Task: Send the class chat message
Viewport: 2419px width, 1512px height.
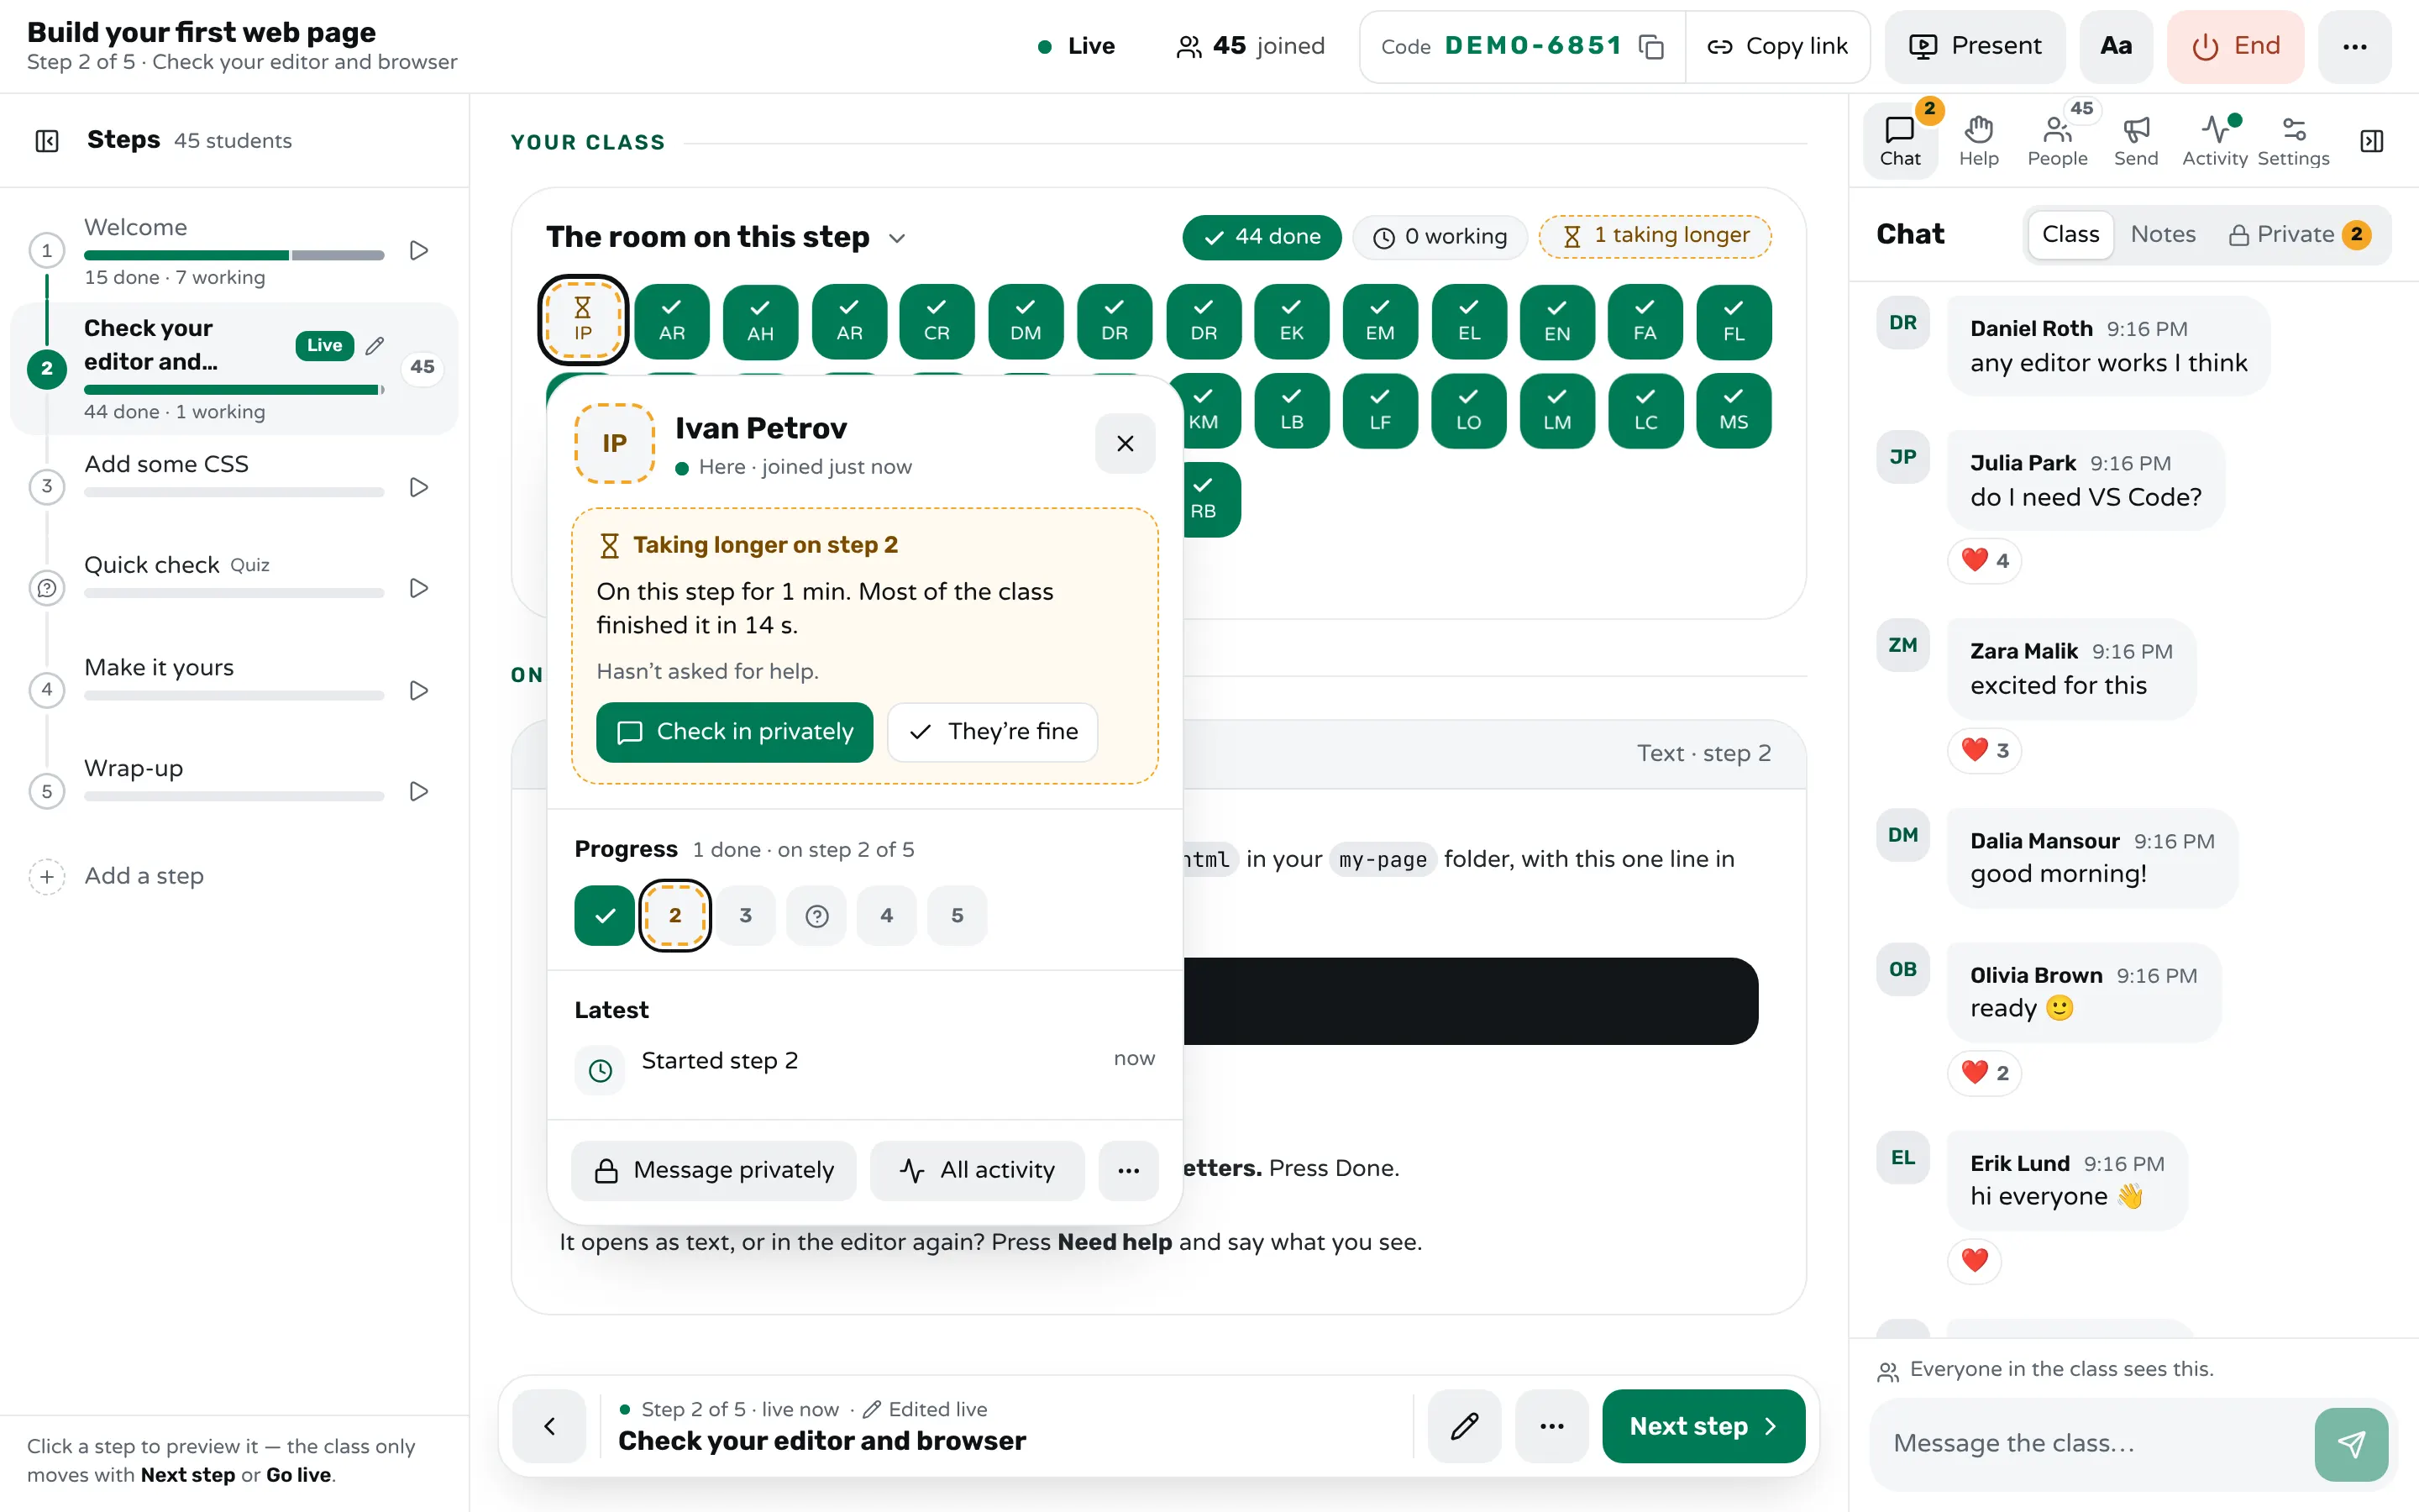Action: click(2351, 1443)
